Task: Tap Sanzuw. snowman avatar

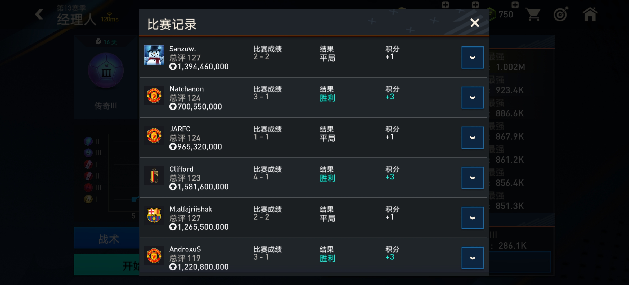Action: (154, 55)
